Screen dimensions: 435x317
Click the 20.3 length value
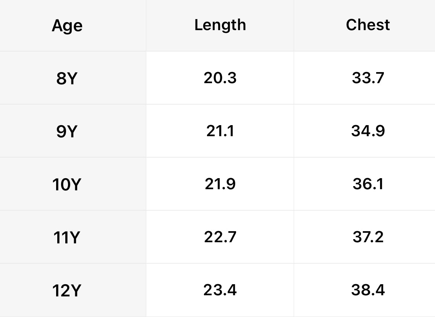[x=220, y=78]
